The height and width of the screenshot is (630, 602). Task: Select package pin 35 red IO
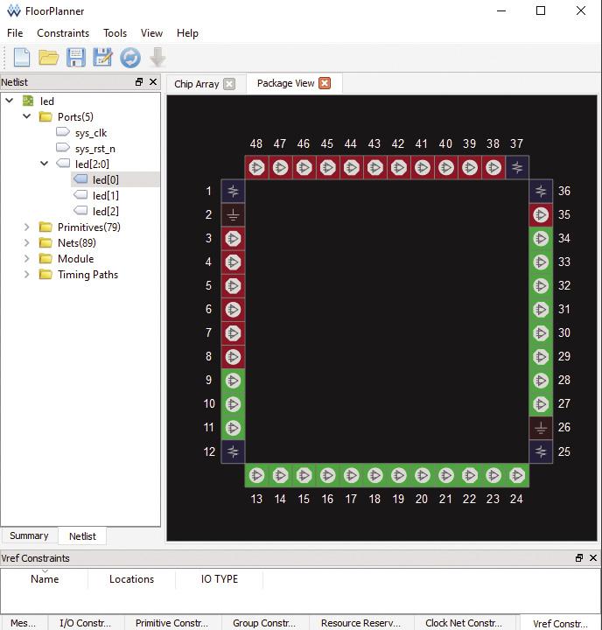click(x=541, y=215)
